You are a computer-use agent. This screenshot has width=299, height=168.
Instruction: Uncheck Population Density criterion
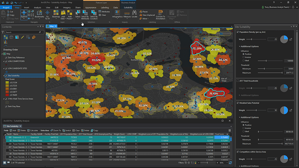click(x=237, y=32)
